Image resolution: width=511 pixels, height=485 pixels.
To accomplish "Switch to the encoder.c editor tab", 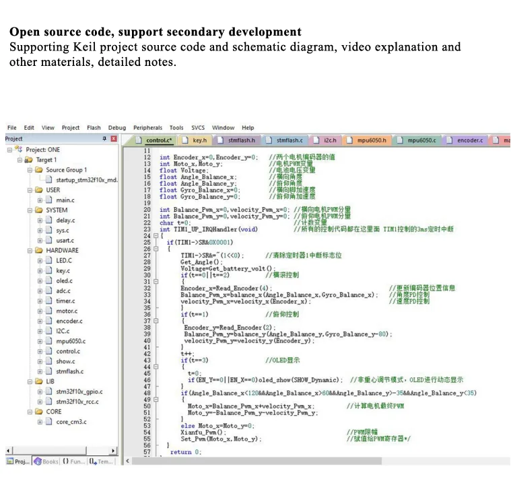I will [x=466, y=140].
